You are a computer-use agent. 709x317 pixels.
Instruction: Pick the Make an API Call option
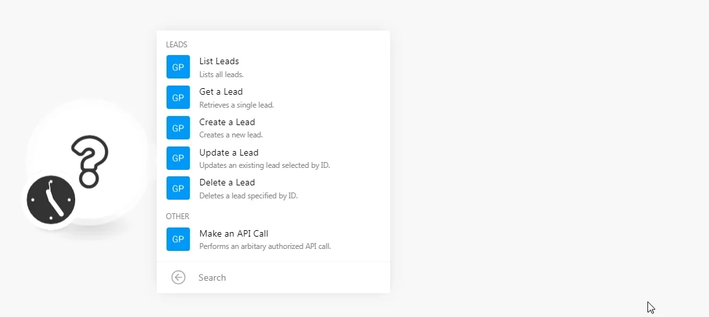pos(273,239)
